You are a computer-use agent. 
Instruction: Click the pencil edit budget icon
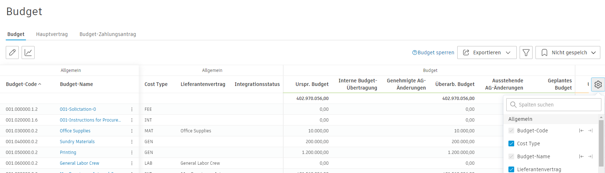(x=12, y=53)
